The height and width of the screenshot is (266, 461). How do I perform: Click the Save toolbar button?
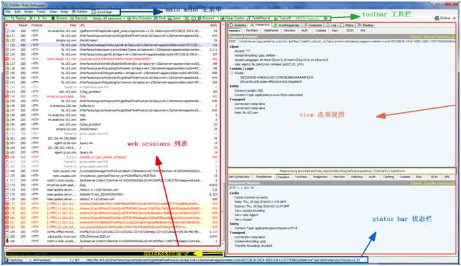174,18
